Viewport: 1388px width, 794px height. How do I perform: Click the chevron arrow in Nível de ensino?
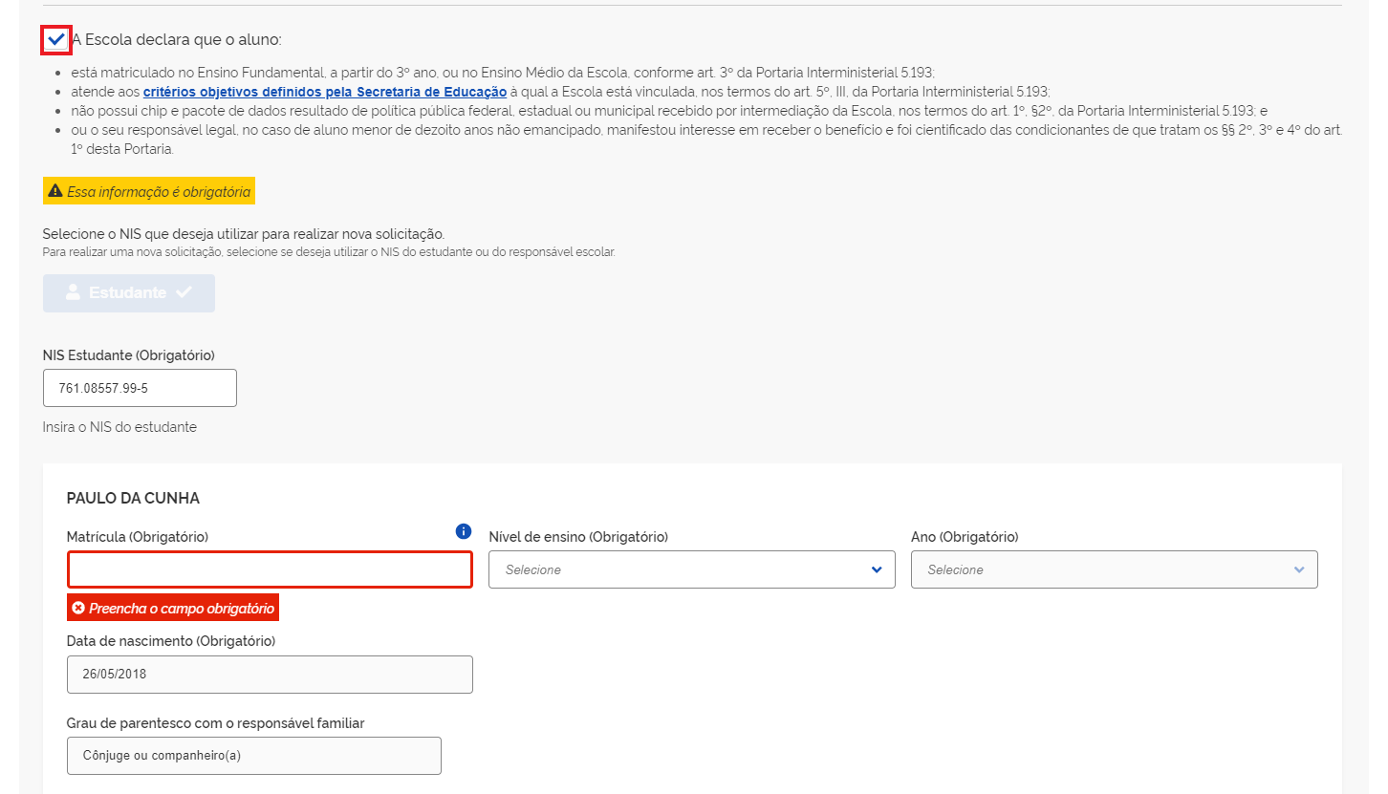(x=877, y=569)
